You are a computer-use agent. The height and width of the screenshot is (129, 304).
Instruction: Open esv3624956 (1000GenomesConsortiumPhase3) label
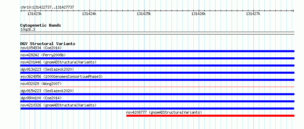coord(61,76)
